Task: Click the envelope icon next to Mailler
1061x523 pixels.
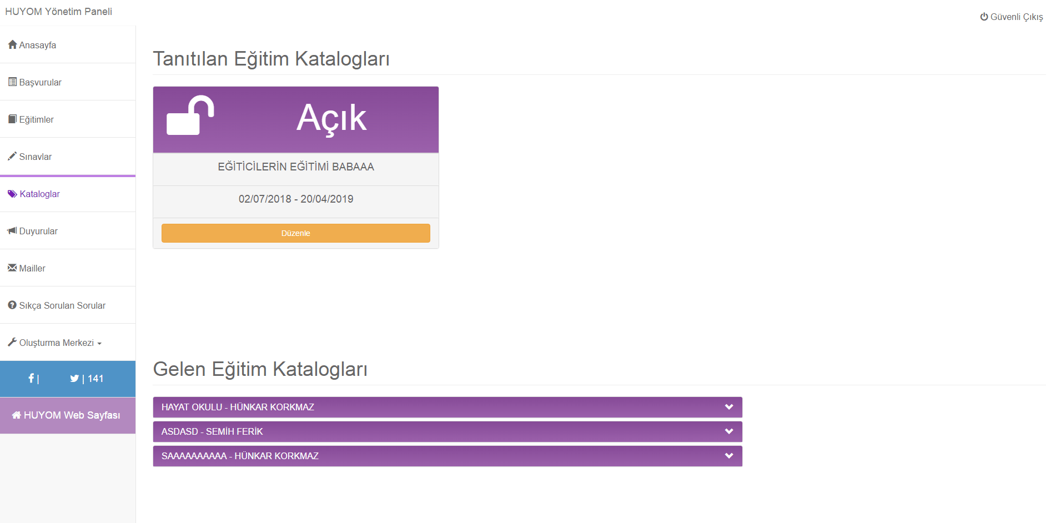Action: [x=12, y=268]
